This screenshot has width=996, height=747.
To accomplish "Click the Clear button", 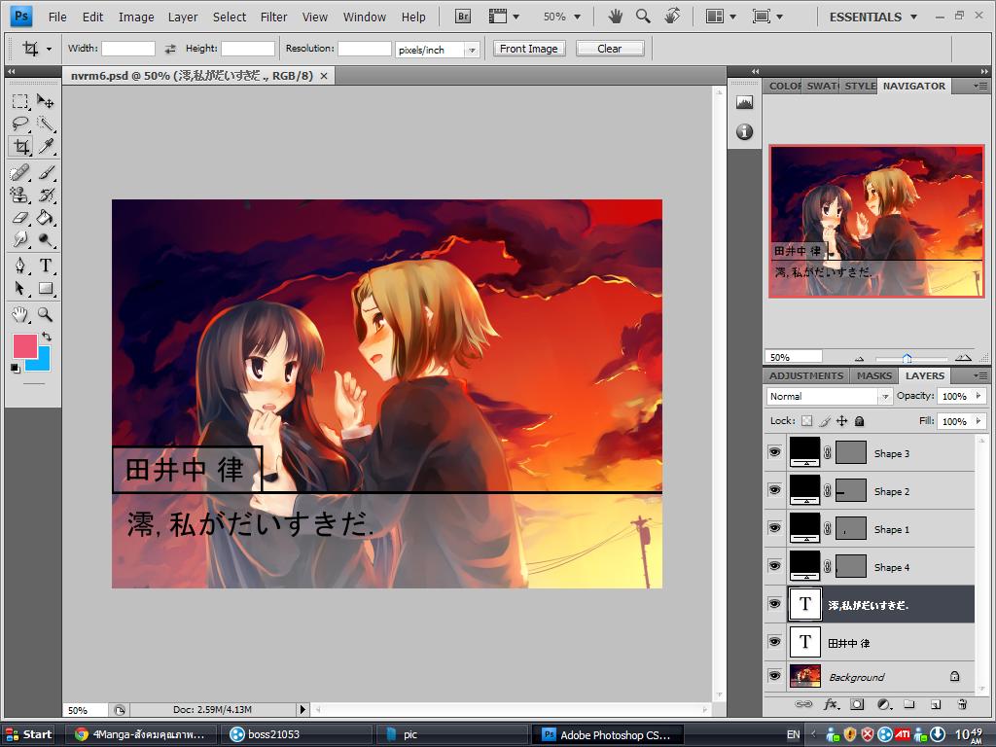I will click(x=609, y=49).
